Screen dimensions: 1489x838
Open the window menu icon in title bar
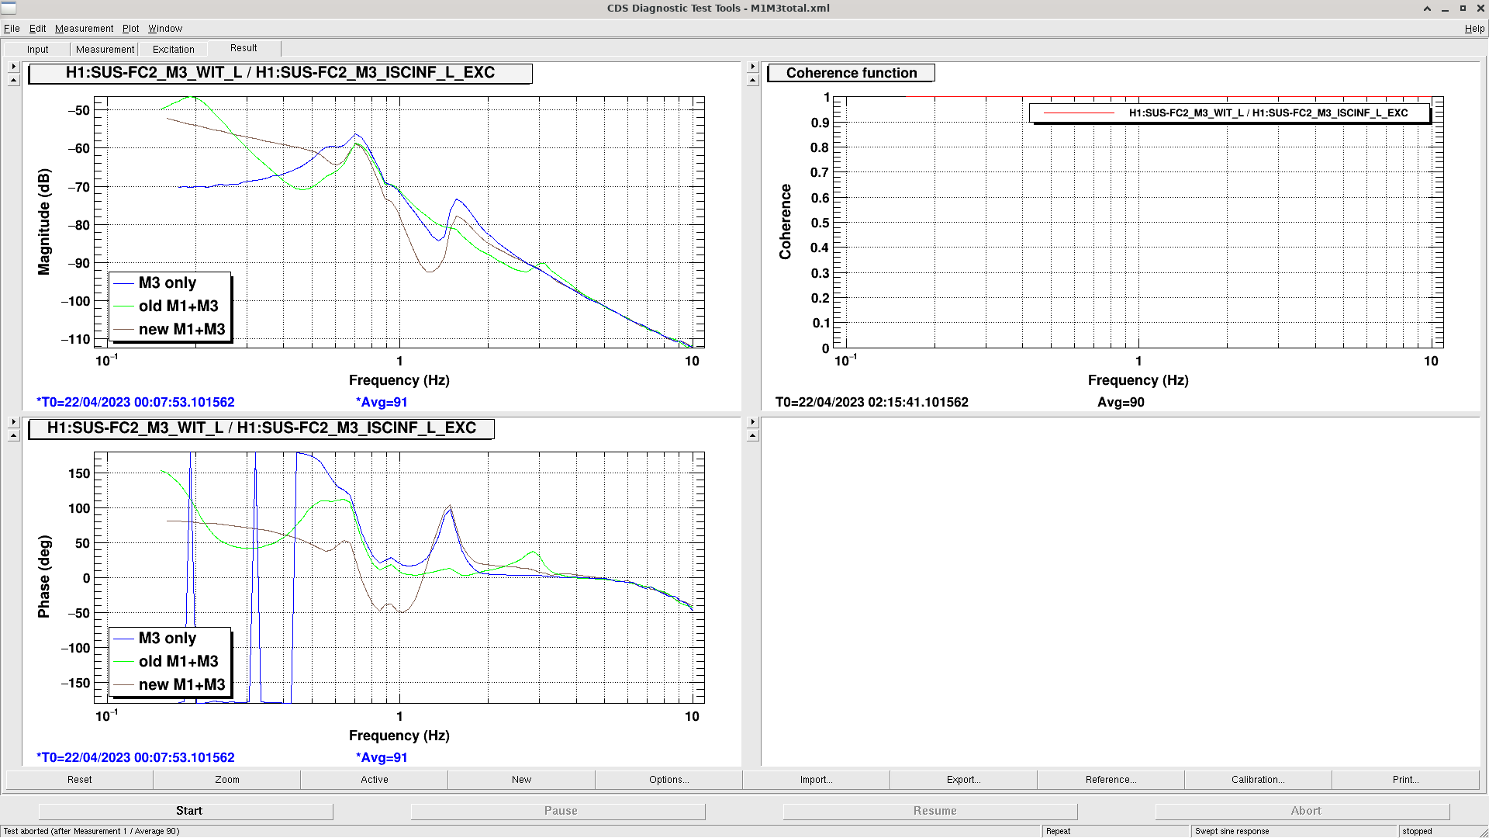click(9, 9)
